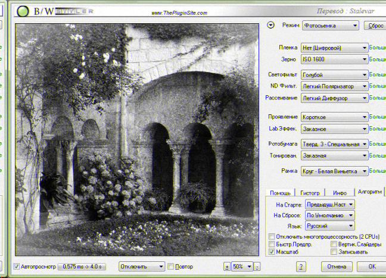Open help with the question mark button
The image size is (386, 278).
click(x=302, y=267)
